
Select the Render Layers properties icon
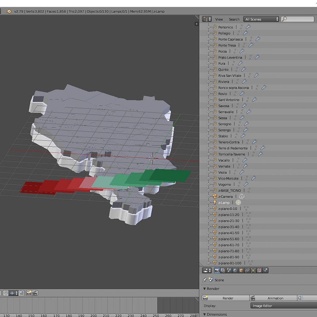point(223,271)
